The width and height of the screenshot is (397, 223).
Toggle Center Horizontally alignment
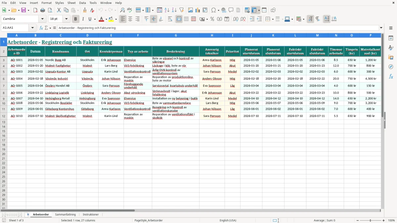130,19
